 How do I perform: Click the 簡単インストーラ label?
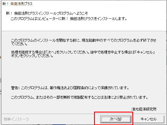tap(16, 119)
